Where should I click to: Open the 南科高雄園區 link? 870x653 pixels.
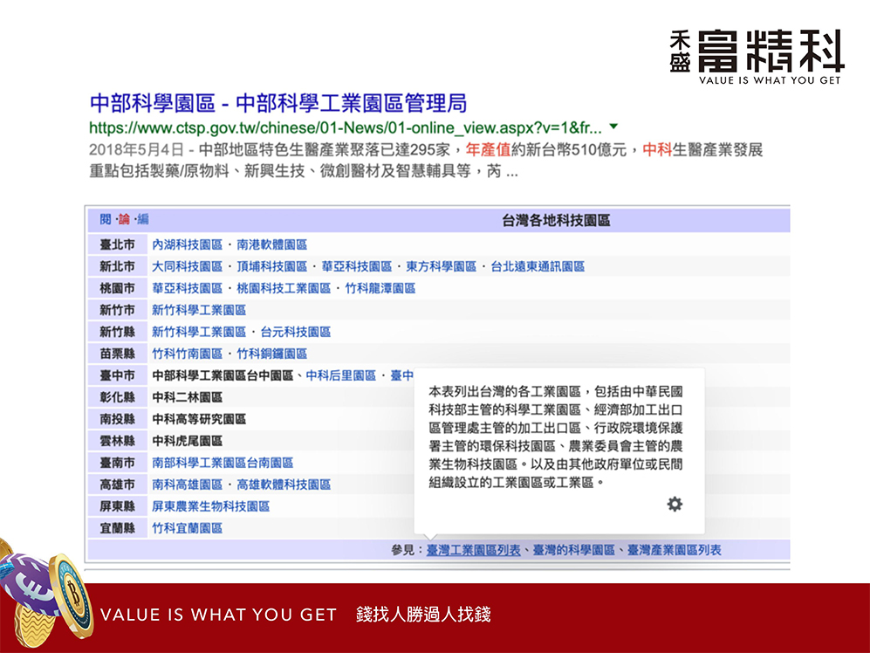[187, 485]
